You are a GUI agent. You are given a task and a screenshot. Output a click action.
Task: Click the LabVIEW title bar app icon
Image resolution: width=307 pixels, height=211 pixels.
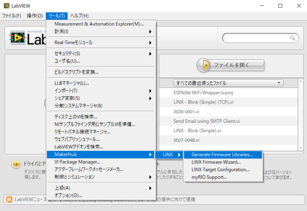pos(6,6)
